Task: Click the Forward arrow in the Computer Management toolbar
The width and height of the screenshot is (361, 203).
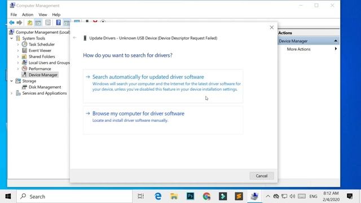Action: [x=19, y=23]
